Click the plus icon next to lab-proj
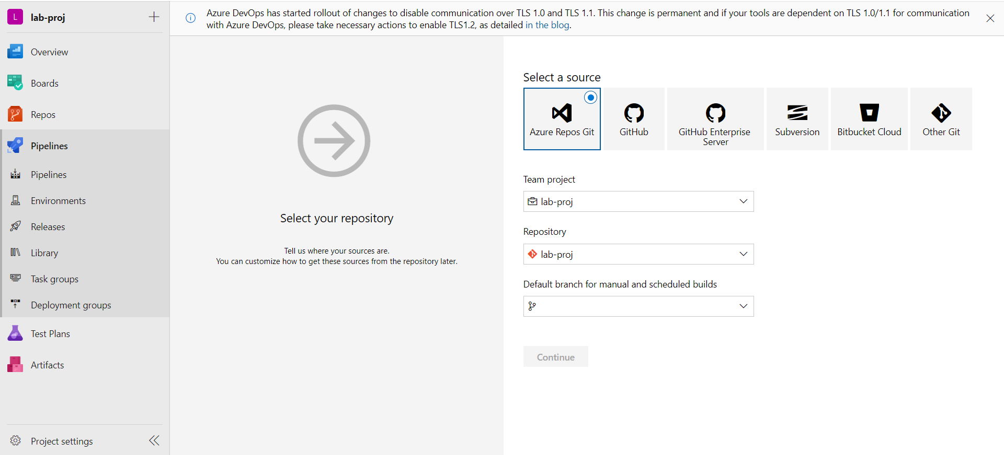 coord(154,17)
